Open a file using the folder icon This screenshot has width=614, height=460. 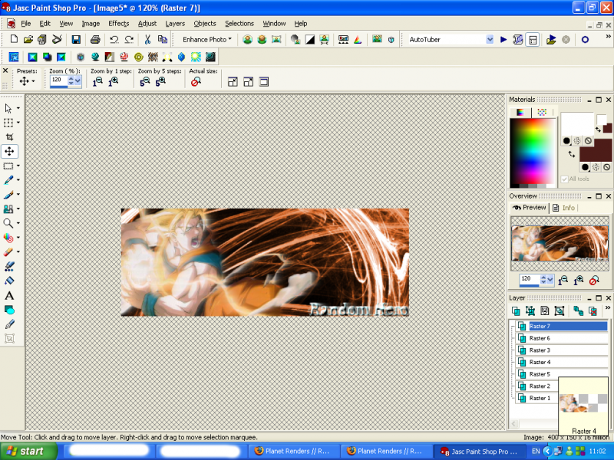point(28,39)
